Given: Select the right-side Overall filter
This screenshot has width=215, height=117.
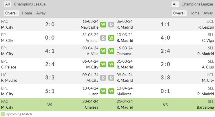Looking at the screenshot, I should [x=179, y=13].
